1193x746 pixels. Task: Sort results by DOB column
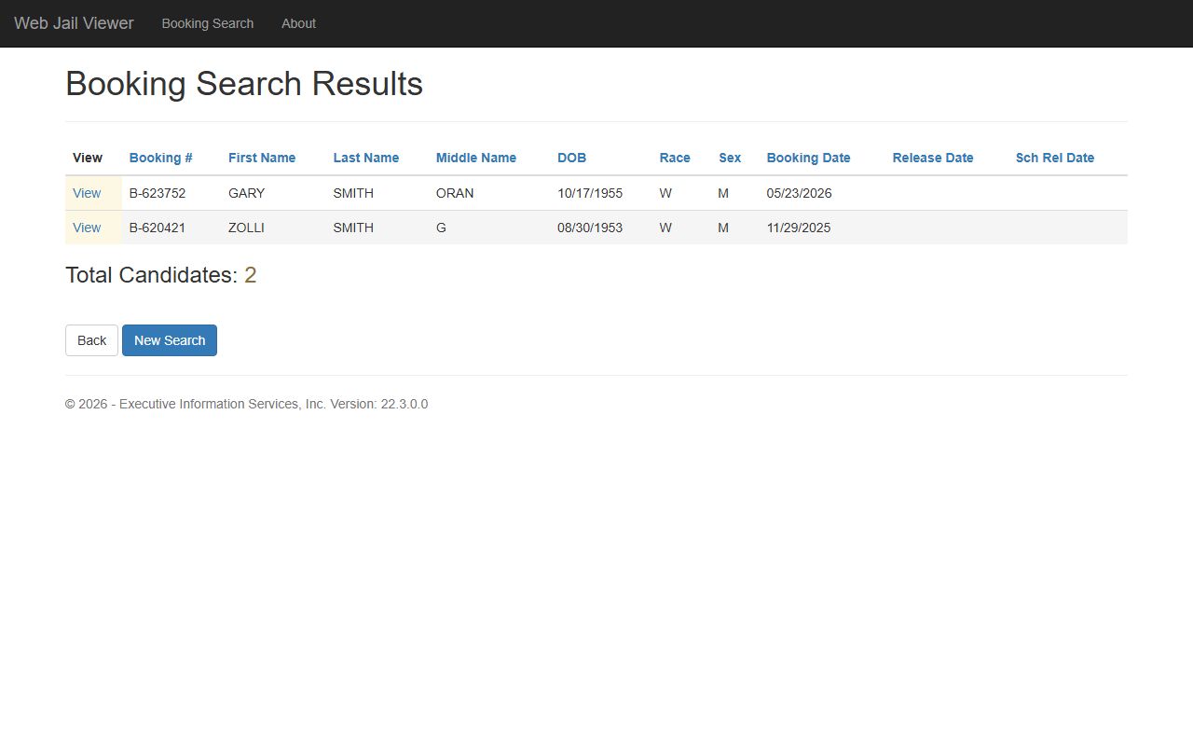point(571,158)
